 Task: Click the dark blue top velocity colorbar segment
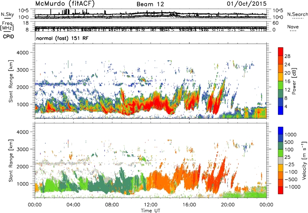point(281,131)
